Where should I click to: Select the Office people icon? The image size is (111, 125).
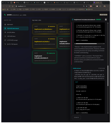click(5, 32)
